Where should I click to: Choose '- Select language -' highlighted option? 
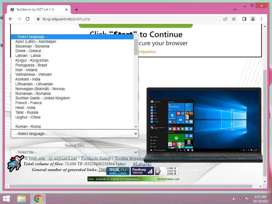(x=72, y=37)
